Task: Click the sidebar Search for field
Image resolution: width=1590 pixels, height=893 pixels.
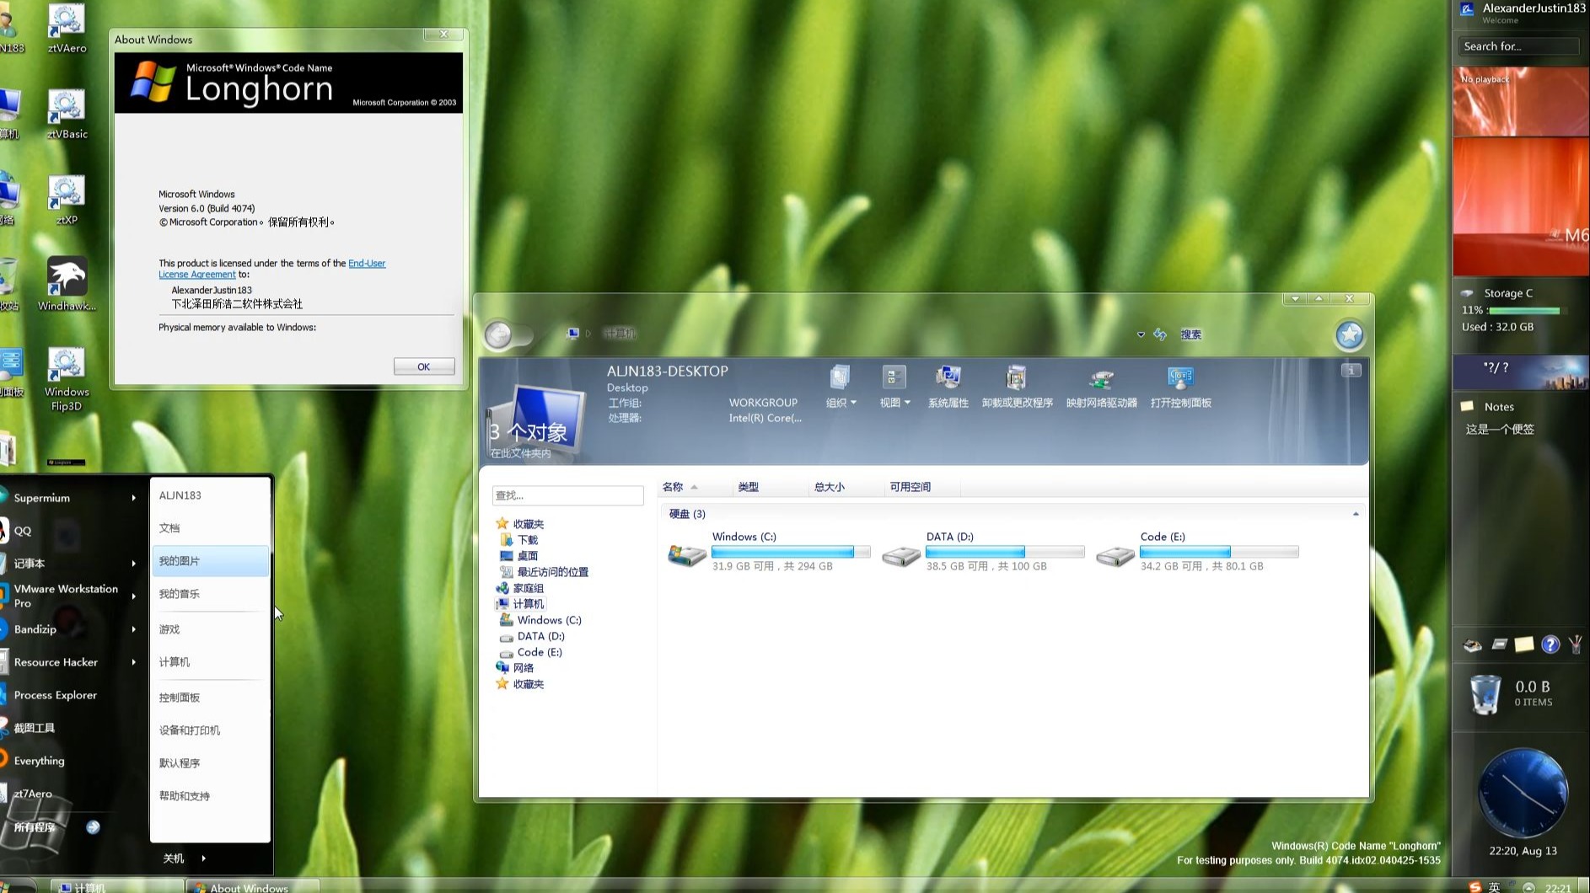Action: point(1519,46)
